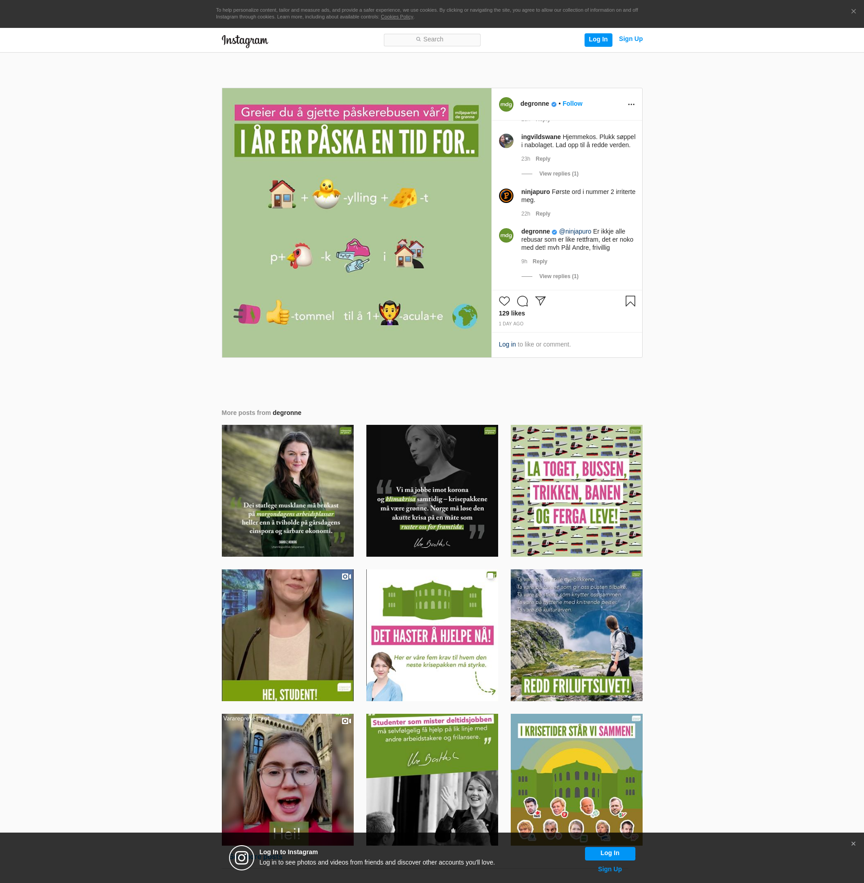The image size is (864, 883).
Task: Open the Cookies Policy link
Action: tap(396, 17)
